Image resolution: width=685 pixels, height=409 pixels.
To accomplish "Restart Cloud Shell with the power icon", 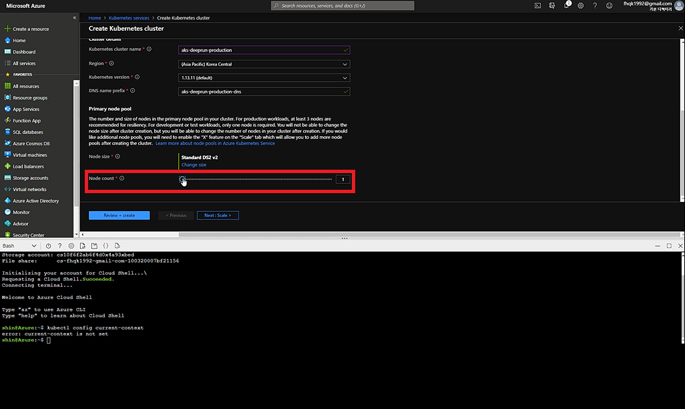I will coord(48,246).
